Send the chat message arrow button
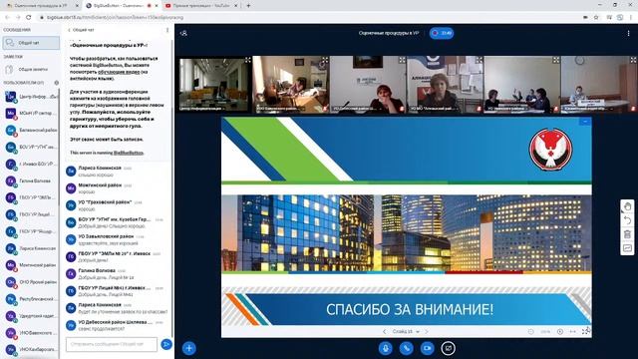The image size is (638, 359). [166, 344]
